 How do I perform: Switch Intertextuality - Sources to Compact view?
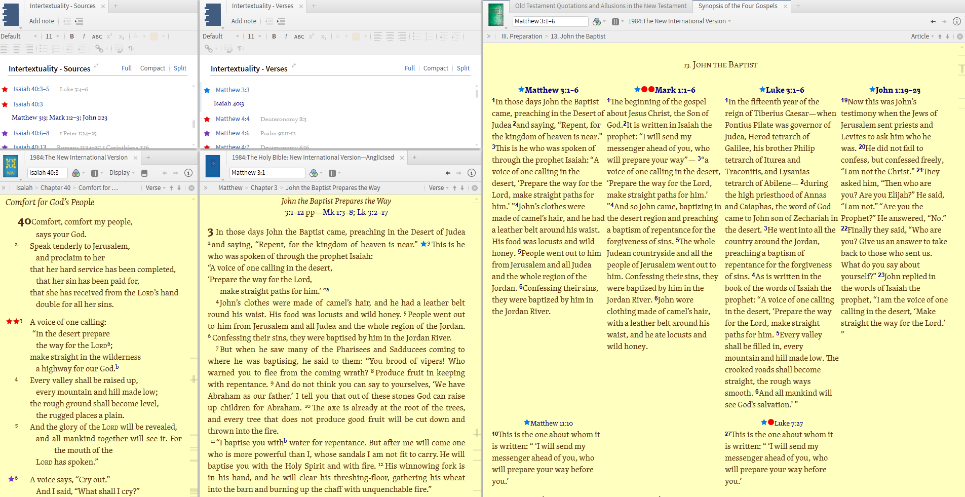click(152, 68)
